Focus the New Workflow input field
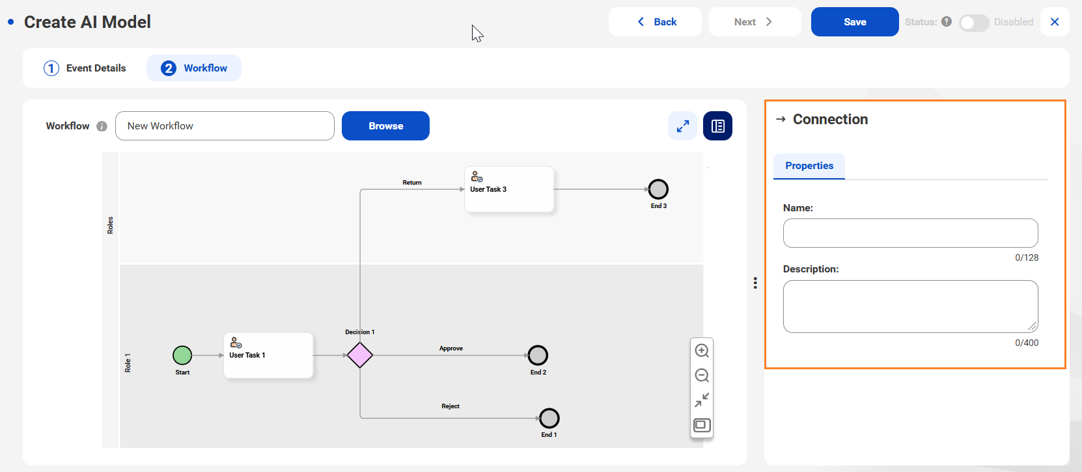Screen dimensions: 1082x472 [225, 126]
